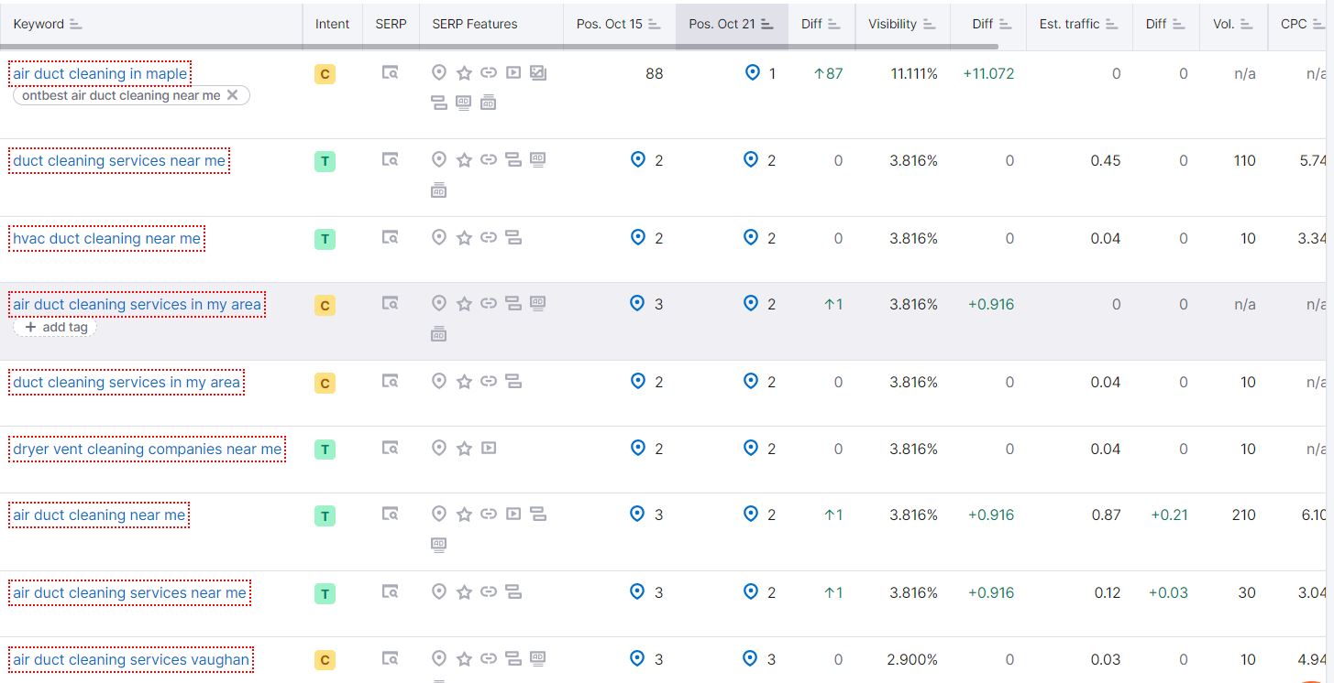Click the C intent badge for air duct cleaning in maple
Screen dimensions: 1334x683
click(325, 74)
